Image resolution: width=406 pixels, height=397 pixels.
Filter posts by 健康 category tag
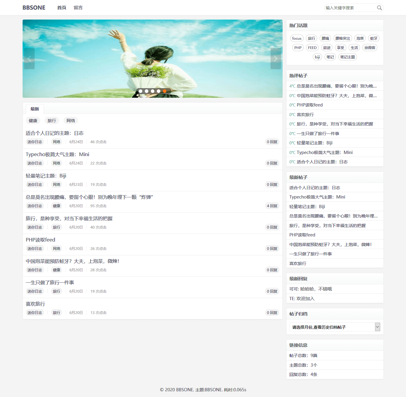(x=33, y=121)
